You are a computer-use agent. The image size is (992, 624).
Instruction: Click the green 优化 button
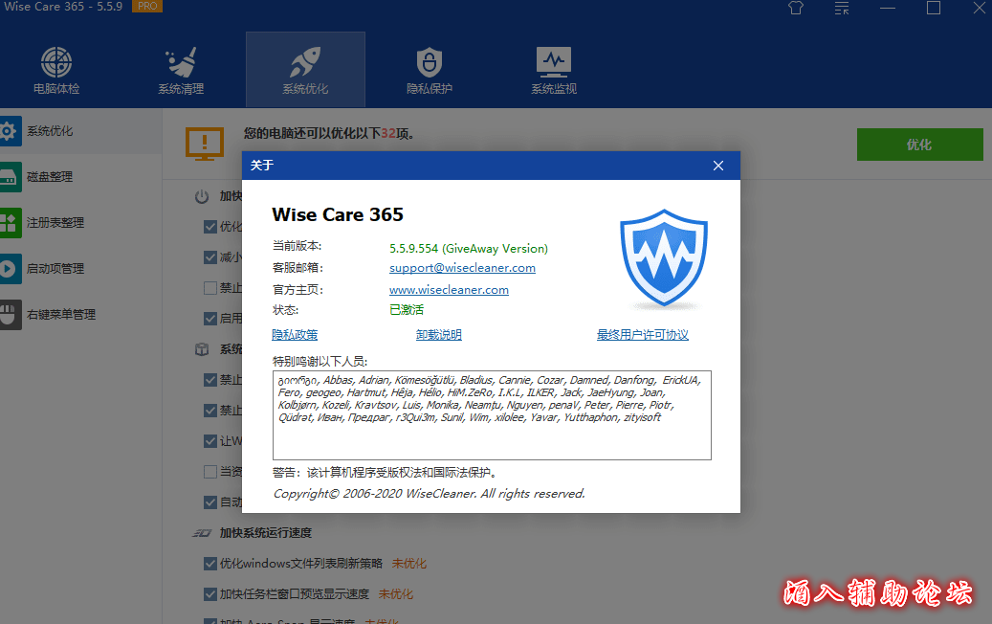pyautogui.click(x=918, y=145)
